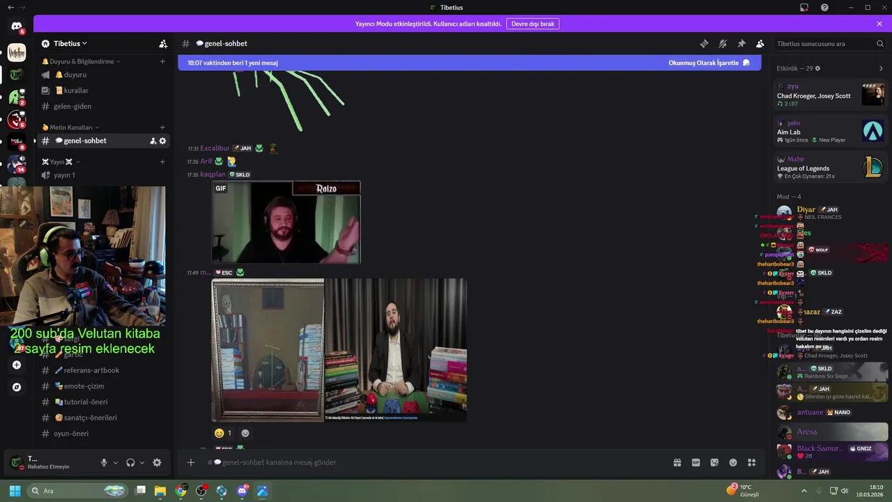Open the sticker picker icon
Screen dimensions: 892x502
[x=714, y=462]
